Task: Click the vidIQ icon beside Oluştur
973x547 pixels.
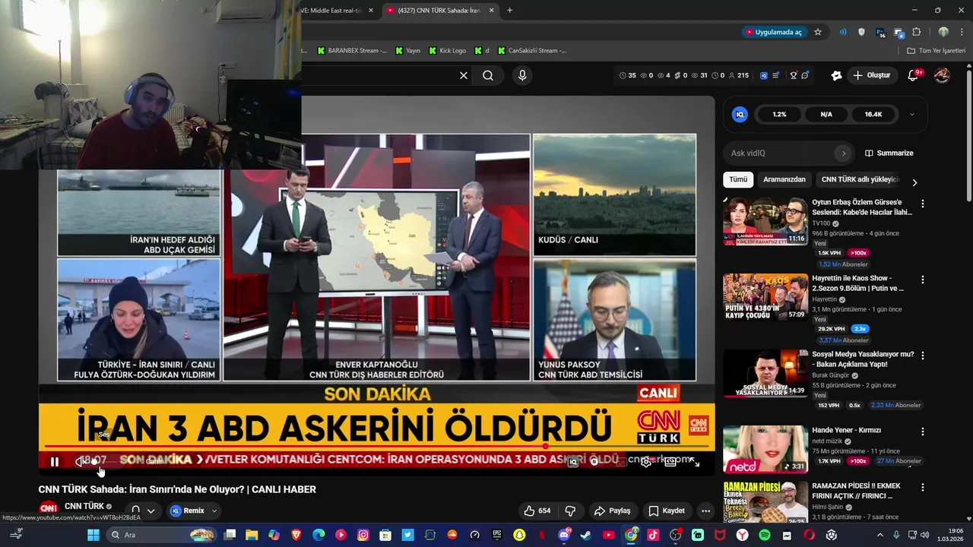Action: (x=836, y=75)
